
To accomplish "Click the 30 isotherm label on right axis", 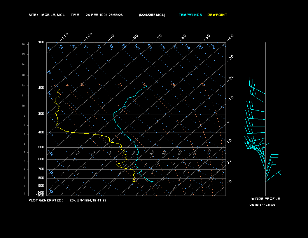I will click(229, 182).
